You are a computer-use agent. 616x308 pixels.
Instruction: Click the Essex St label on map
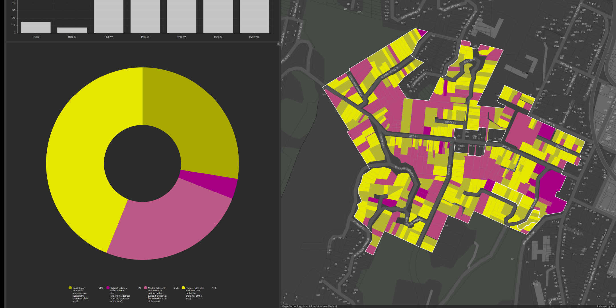click(450, 122)
